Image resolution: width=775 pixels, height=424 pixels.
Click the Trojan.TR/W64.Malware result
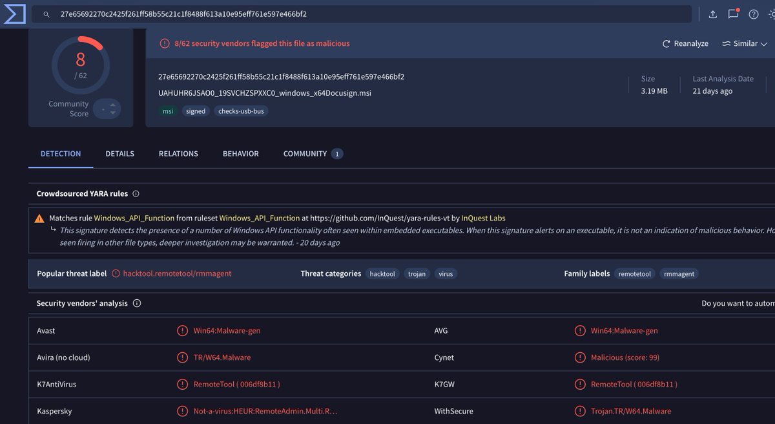point(631,411)
